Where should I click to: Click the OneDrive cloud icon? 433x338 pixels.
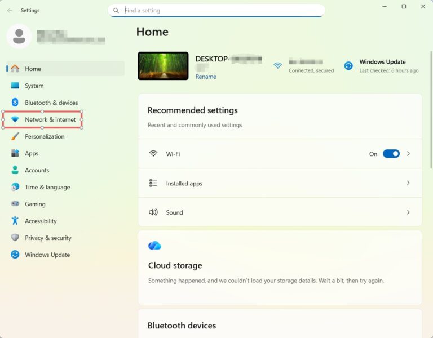154,245
